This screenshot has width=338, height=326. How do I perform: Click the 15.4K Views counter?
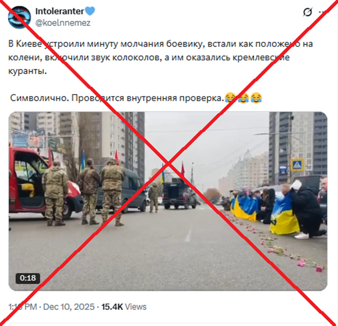point(124,307)
